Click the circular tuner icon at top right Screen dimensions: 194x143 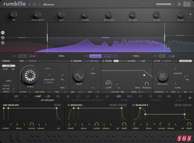click(179, 4)
